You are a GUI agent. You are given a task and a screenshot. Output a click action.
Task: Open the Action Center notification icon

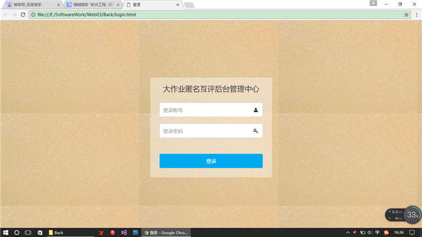coord(412,232)
